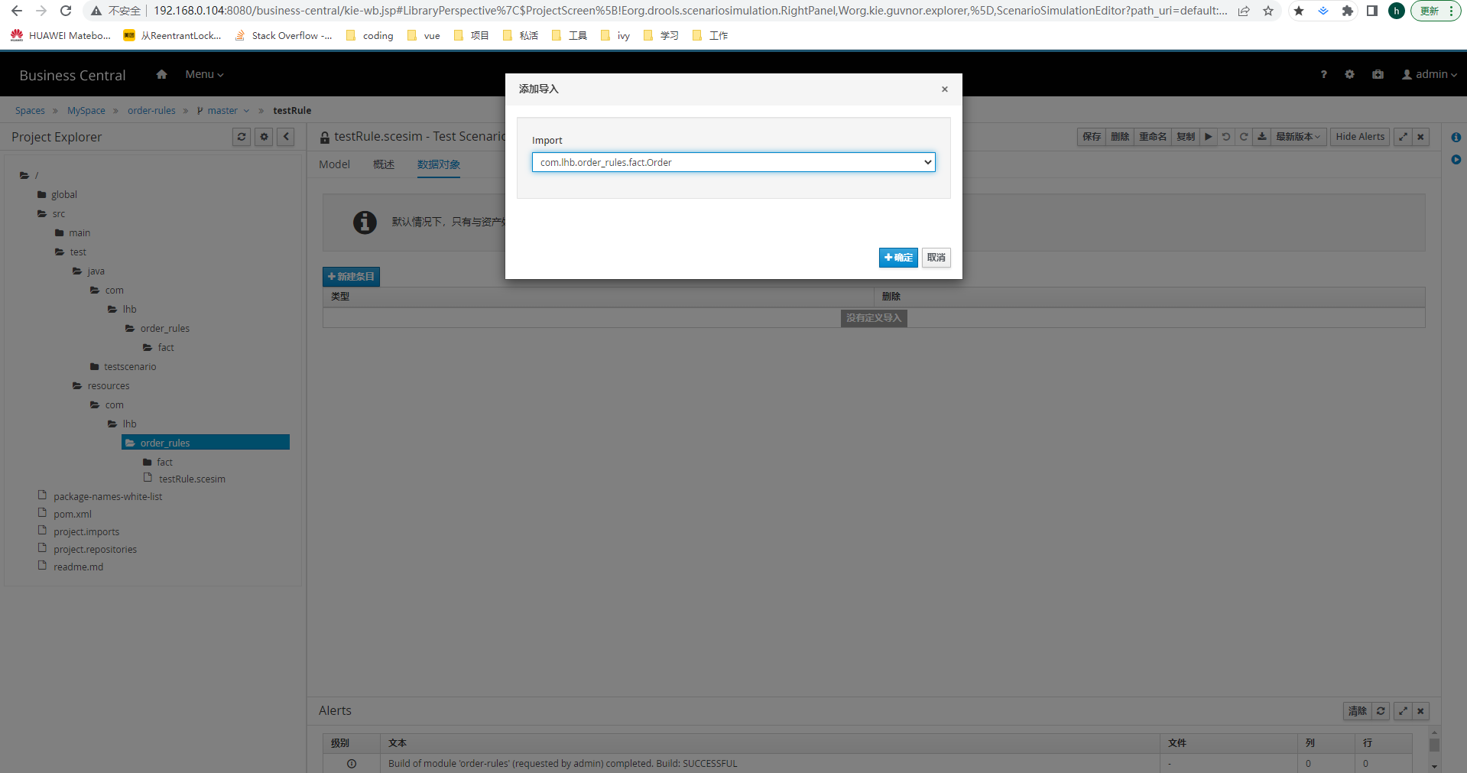This screenshot has width=1467, height=773.
Task: Click the download icon in editor toolbar
Action: tap(1262, 137)
